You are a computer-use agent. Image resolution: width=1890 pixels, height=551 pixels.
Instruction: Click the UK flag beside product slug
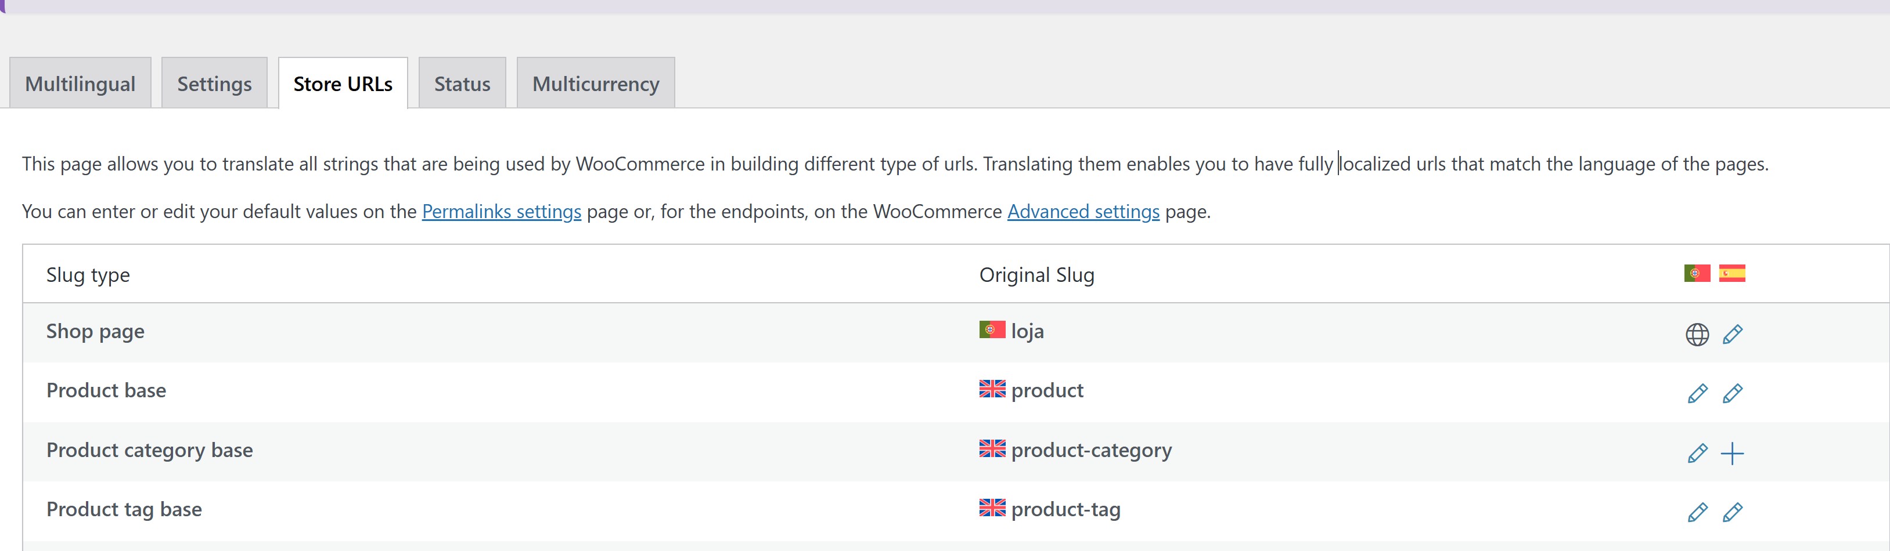pyautogui.click(x=992, y=389)
